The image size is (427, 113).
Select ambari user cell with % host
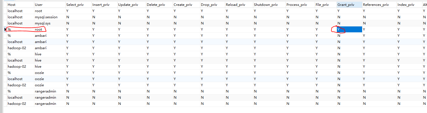49,36
